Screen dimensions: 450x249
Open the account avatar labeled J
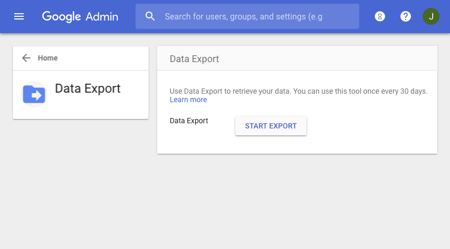(x=431, y=16)
